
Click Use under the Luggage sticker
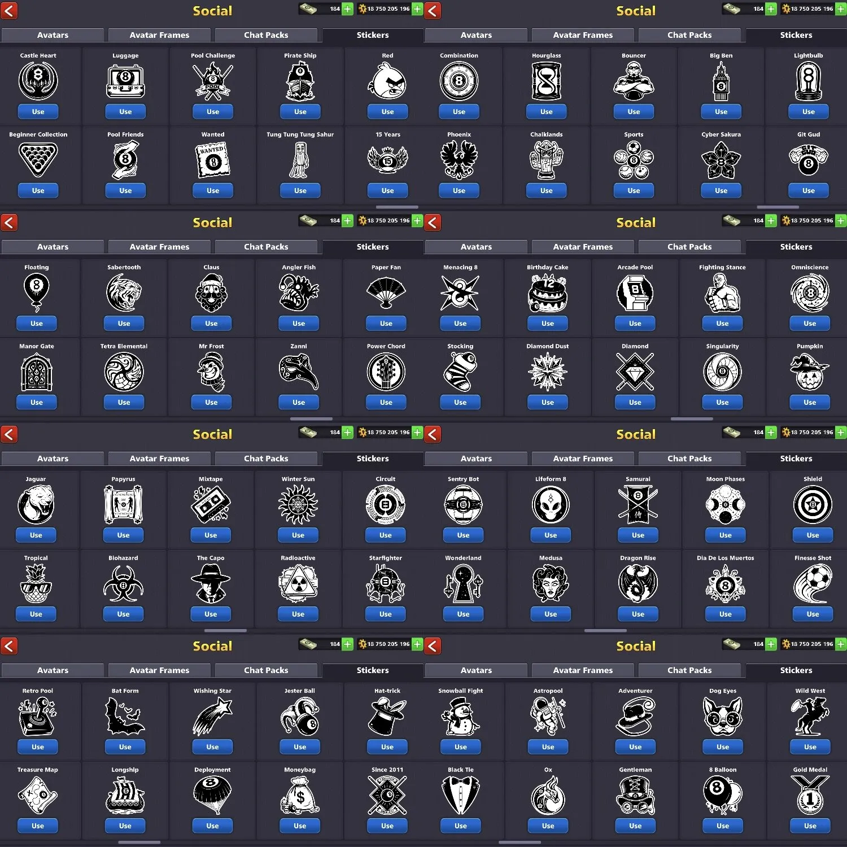pyautogui.click(x=125, y=112)
